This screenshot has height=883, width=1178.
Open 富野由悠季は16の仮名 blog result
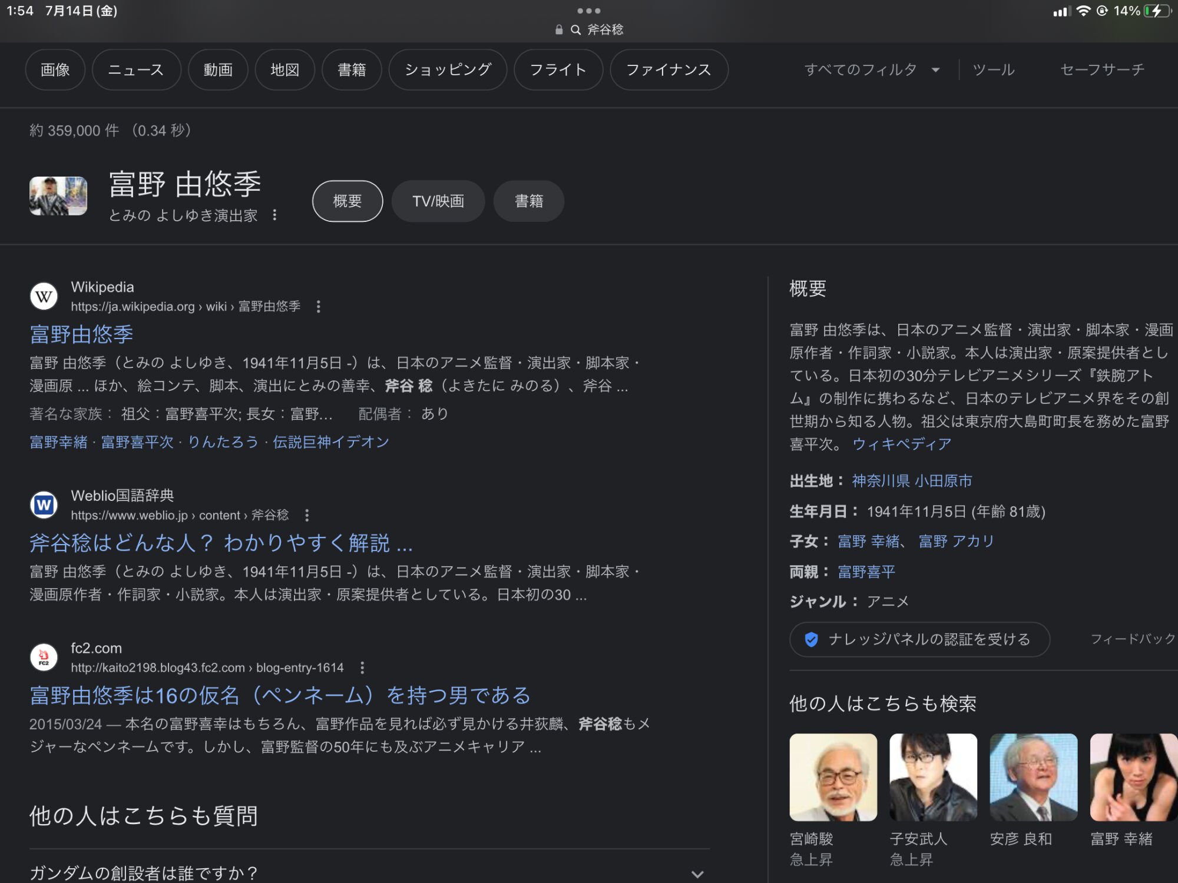280,696
